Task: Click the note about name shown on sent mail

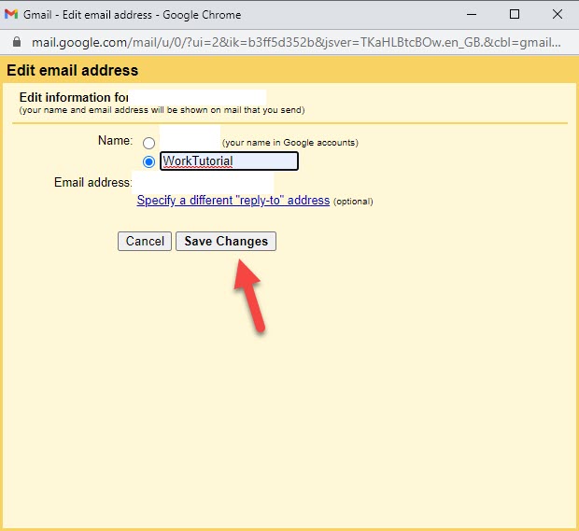Action: (162, 110)
